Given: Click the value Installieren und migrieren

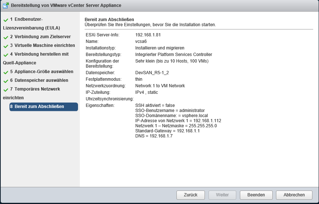Looking at the screenshot, I should [x=160, y=48].
